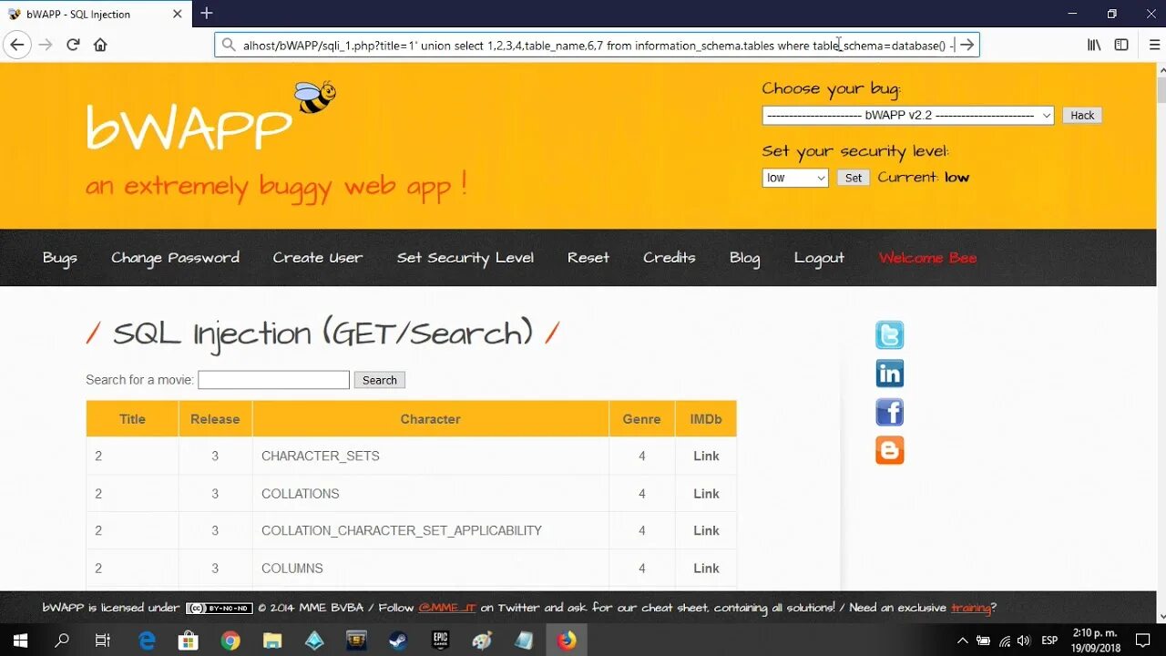Open the browser home page icon
Screen dimensions: 1166x656
tap(100, 45)
